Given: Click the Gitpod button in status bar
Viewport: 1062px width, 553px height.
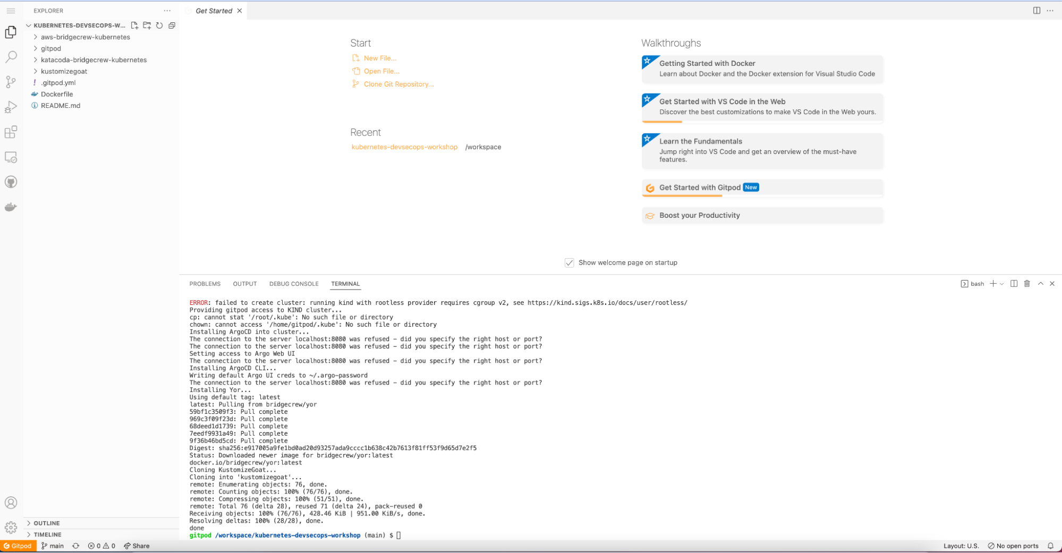Looking at the screenshot, I should click(x=18, y=546).
